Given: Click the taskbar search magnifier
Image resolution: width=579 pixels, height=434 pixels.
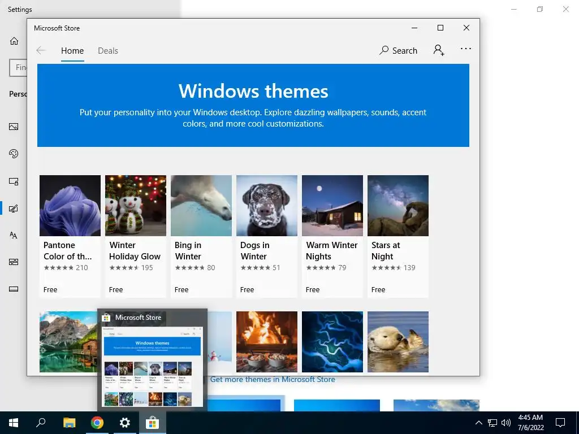Looking at the screenshot, I should (x=41, y=423).
